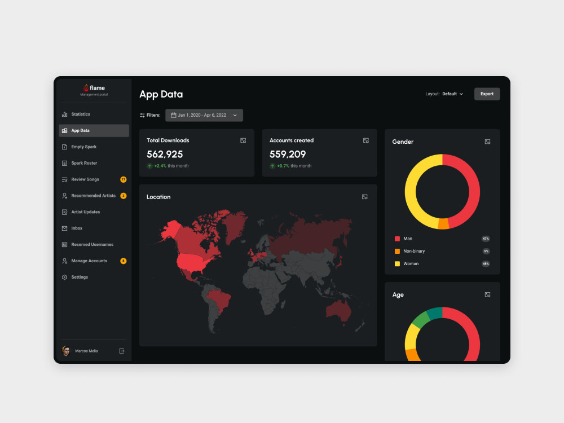Click the red Man legend swatch

pos(397,239)
